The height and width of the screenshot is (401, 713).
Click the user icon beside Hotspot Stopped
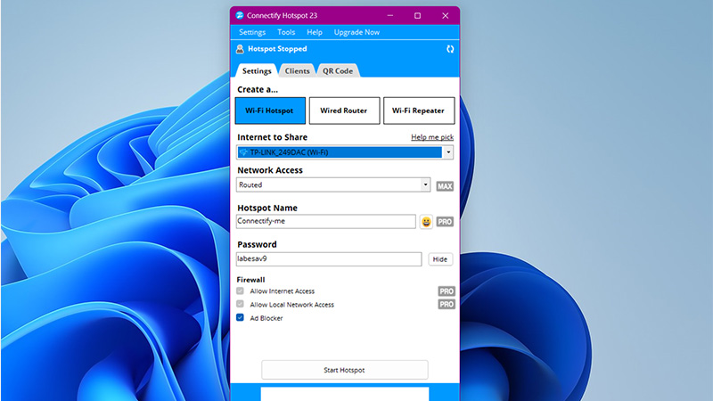point(240,49)
